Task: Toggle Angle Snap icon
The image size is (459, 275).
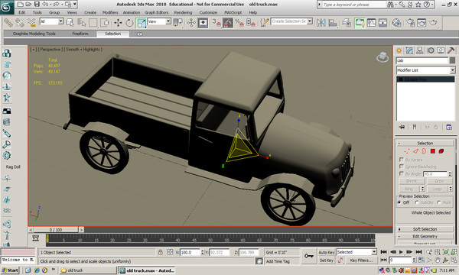Action: (228, 22)
